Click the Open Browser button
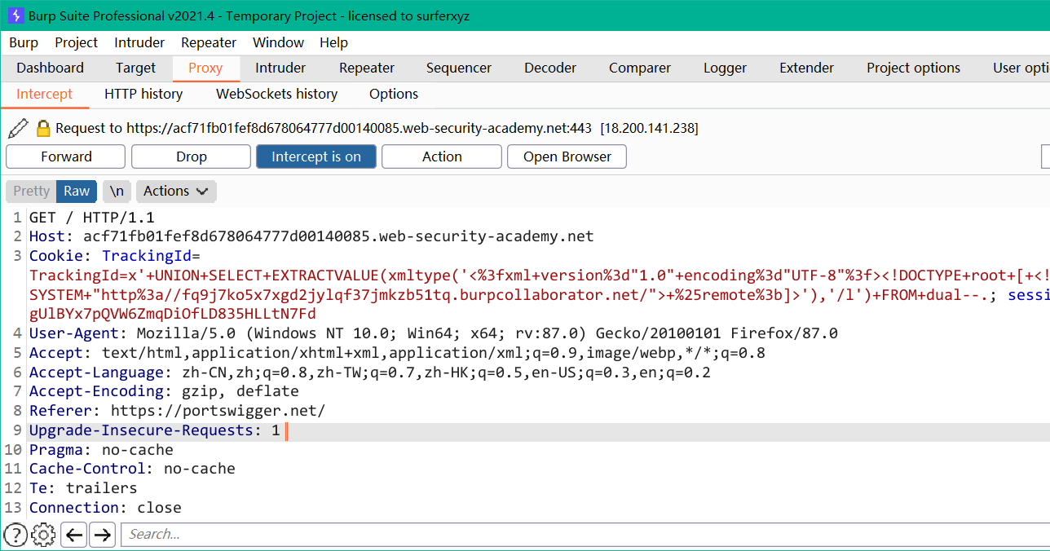1050x551 pixels. (x=567, y=156)
